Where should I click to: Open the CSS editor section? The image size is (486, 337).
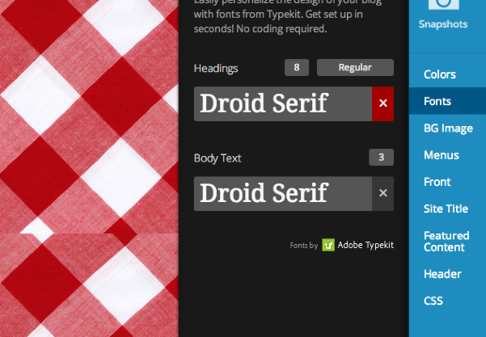(433, 301)
